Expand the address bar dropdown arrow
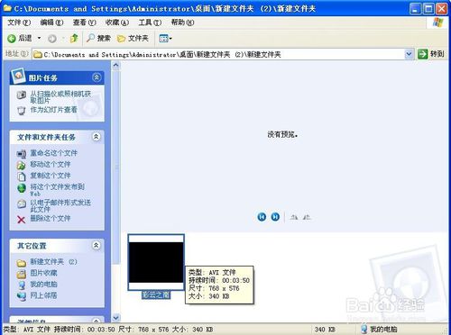 point(409,54)
